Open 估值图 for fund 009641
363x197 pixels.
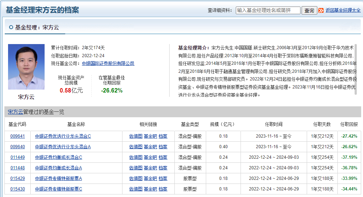coord(136,136)
